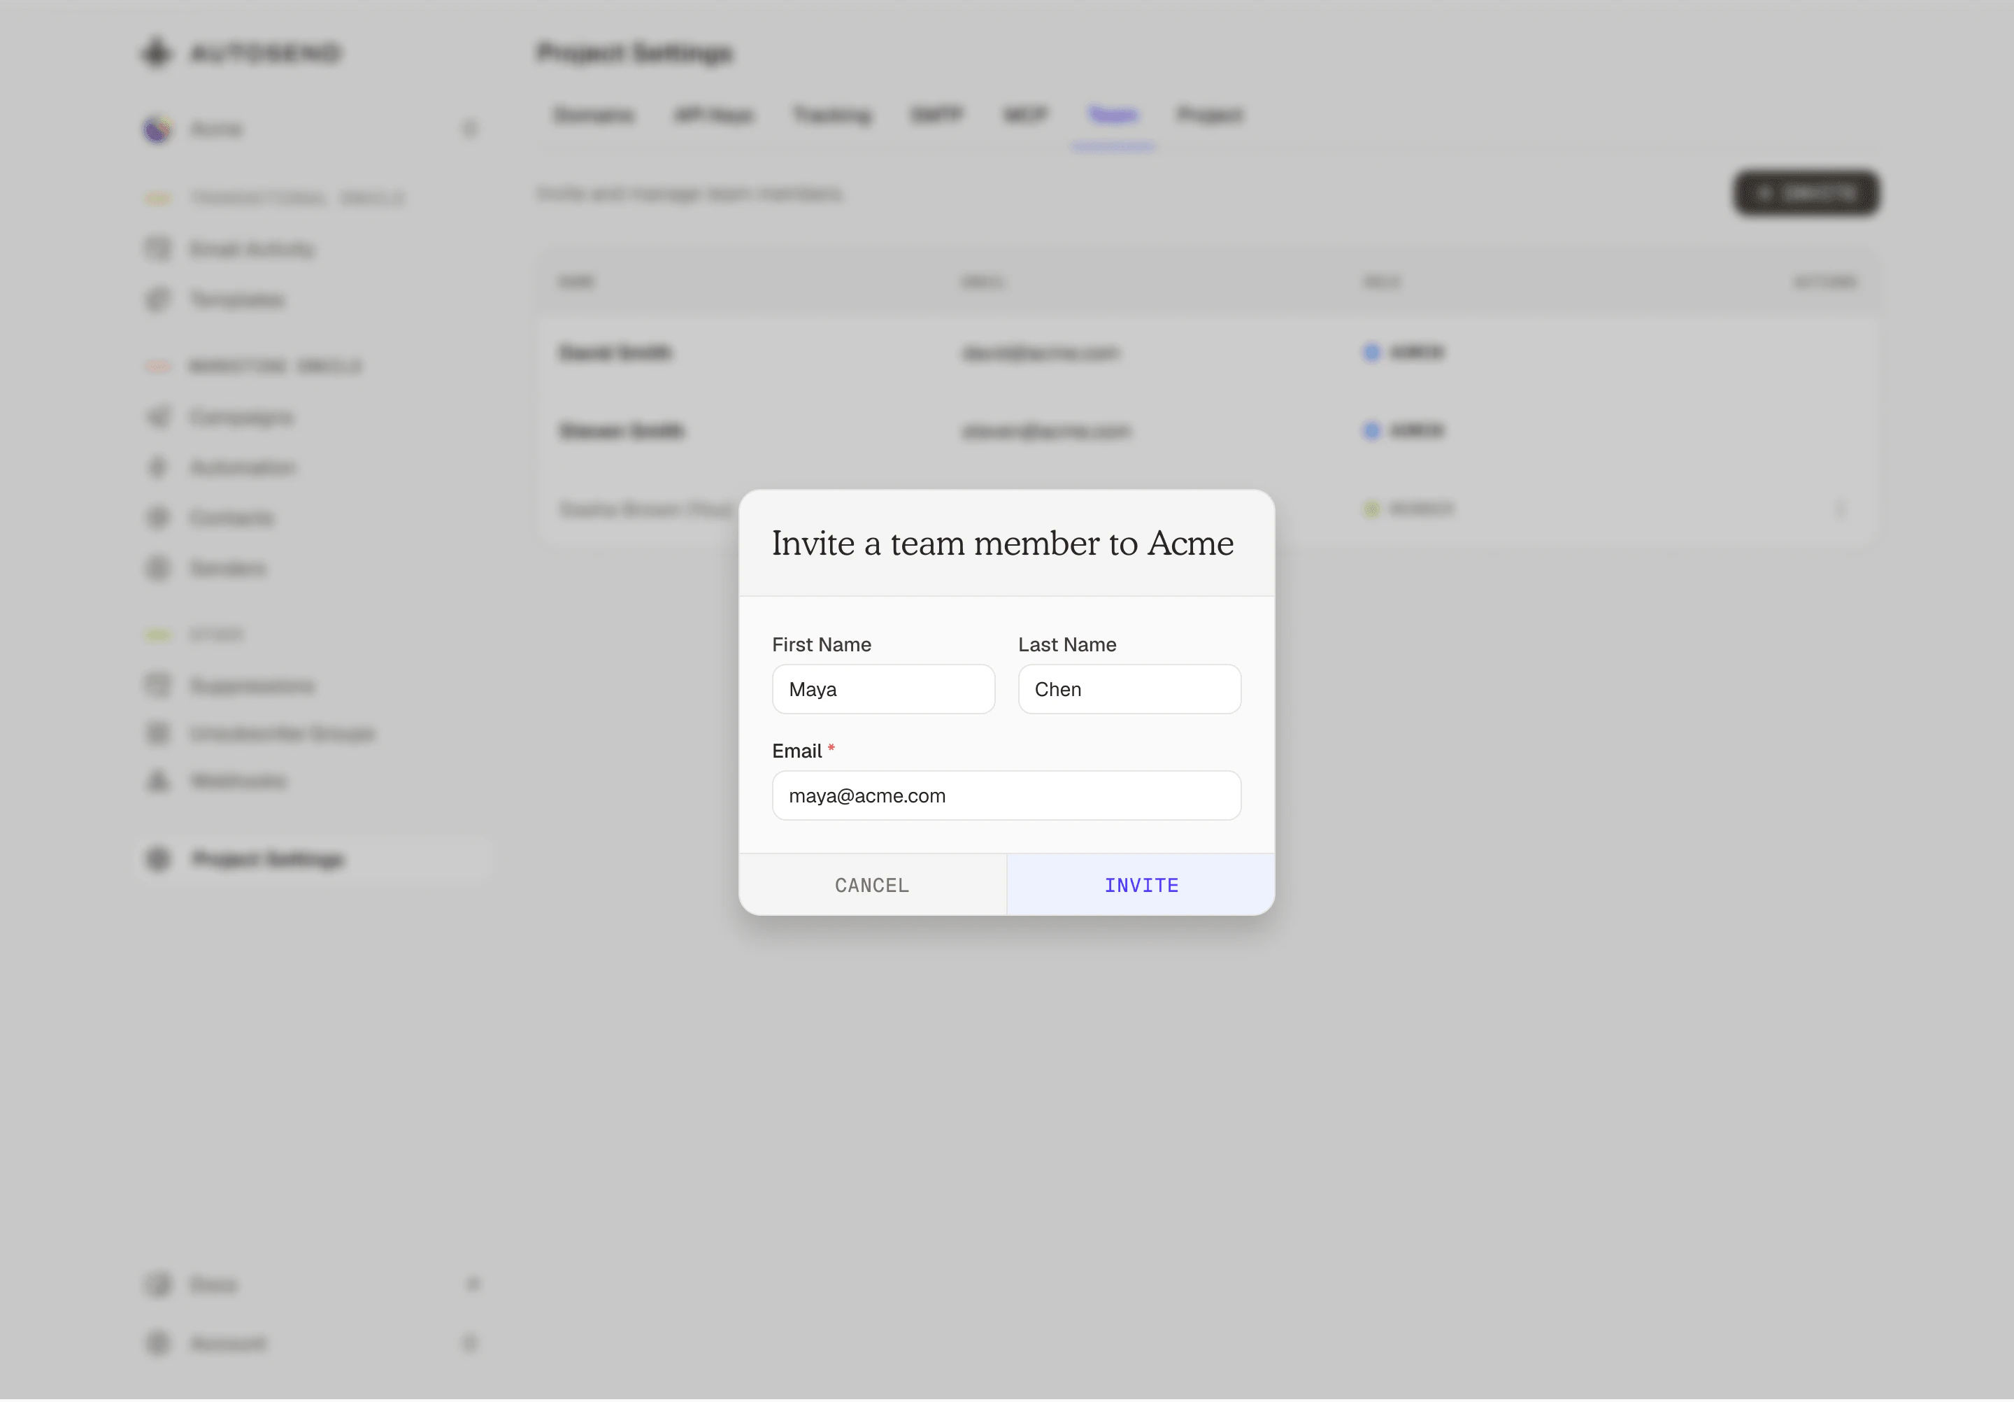Click david@acme.com in the team table
The image size is (2014, 1402).
pyautogui.click(x=1041, y=353)
